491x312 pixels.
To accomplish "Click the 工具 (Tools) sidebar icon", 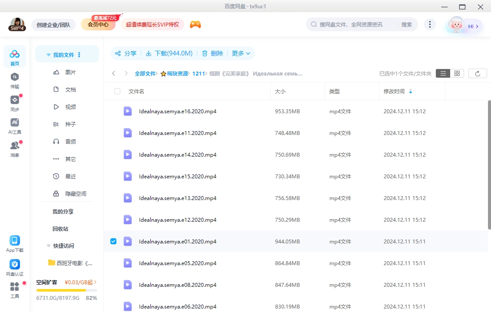I will [14, 289].
